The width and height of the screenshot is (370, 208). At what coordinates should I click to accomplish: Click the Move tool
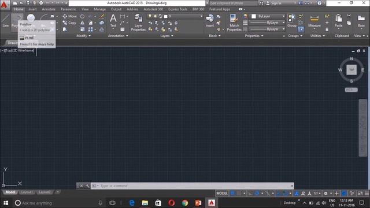click(x=69, y=16)
